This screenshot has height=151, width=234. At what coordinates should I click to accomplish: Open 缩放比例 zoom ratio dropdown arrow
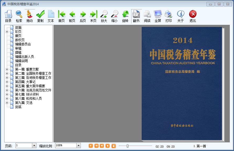click(x=79, y=146)
